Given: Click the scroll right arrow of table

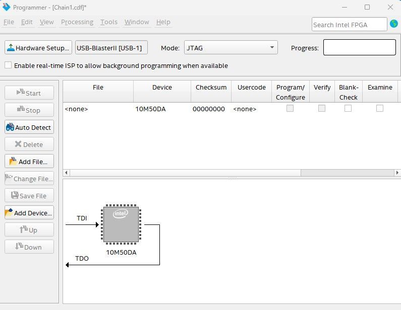Looking at the screenshot, I should [397, 173].
